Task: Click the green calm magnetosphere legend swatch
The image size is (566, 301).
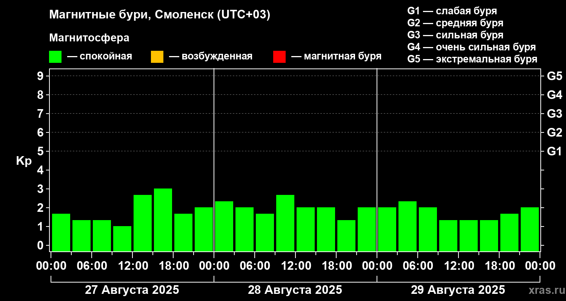Action: point(55,57)
